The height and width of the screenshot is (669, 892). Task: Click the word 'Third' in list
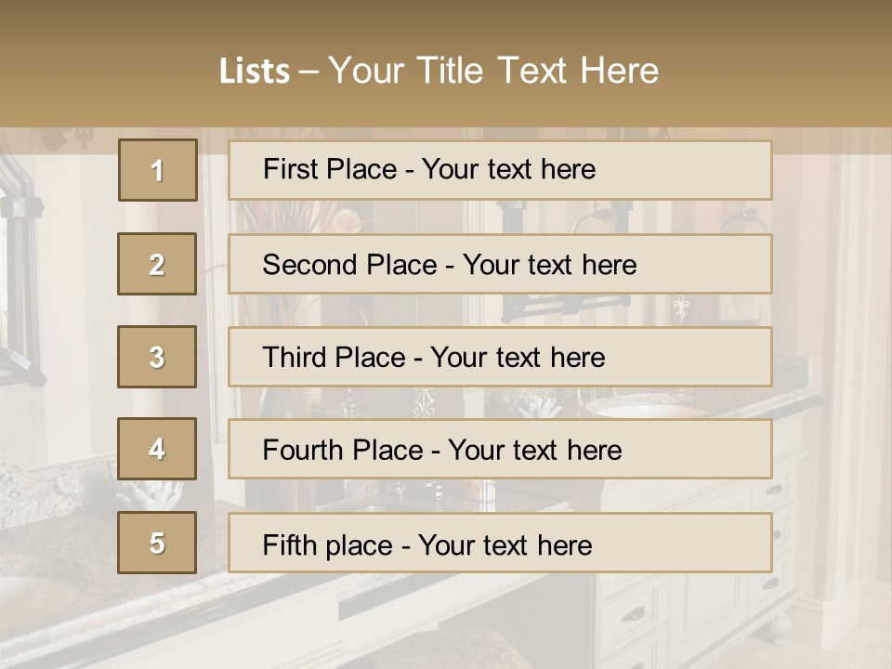coord(295,358)
